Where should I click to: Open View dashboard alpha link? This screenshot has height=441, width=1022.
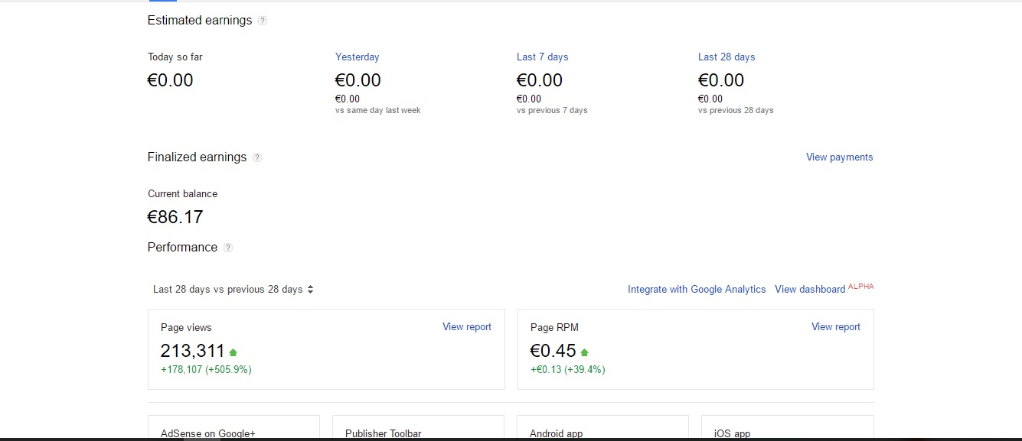click(810, 290)
